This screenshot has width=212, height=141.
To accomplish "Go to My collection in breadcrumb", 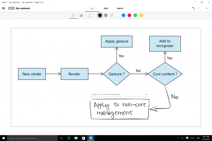I will [14, 2].
